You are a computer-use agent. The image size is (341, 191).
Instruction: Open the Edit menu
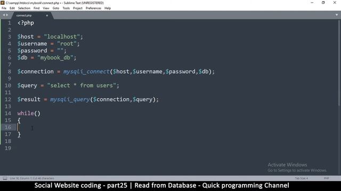pos(12,8)
